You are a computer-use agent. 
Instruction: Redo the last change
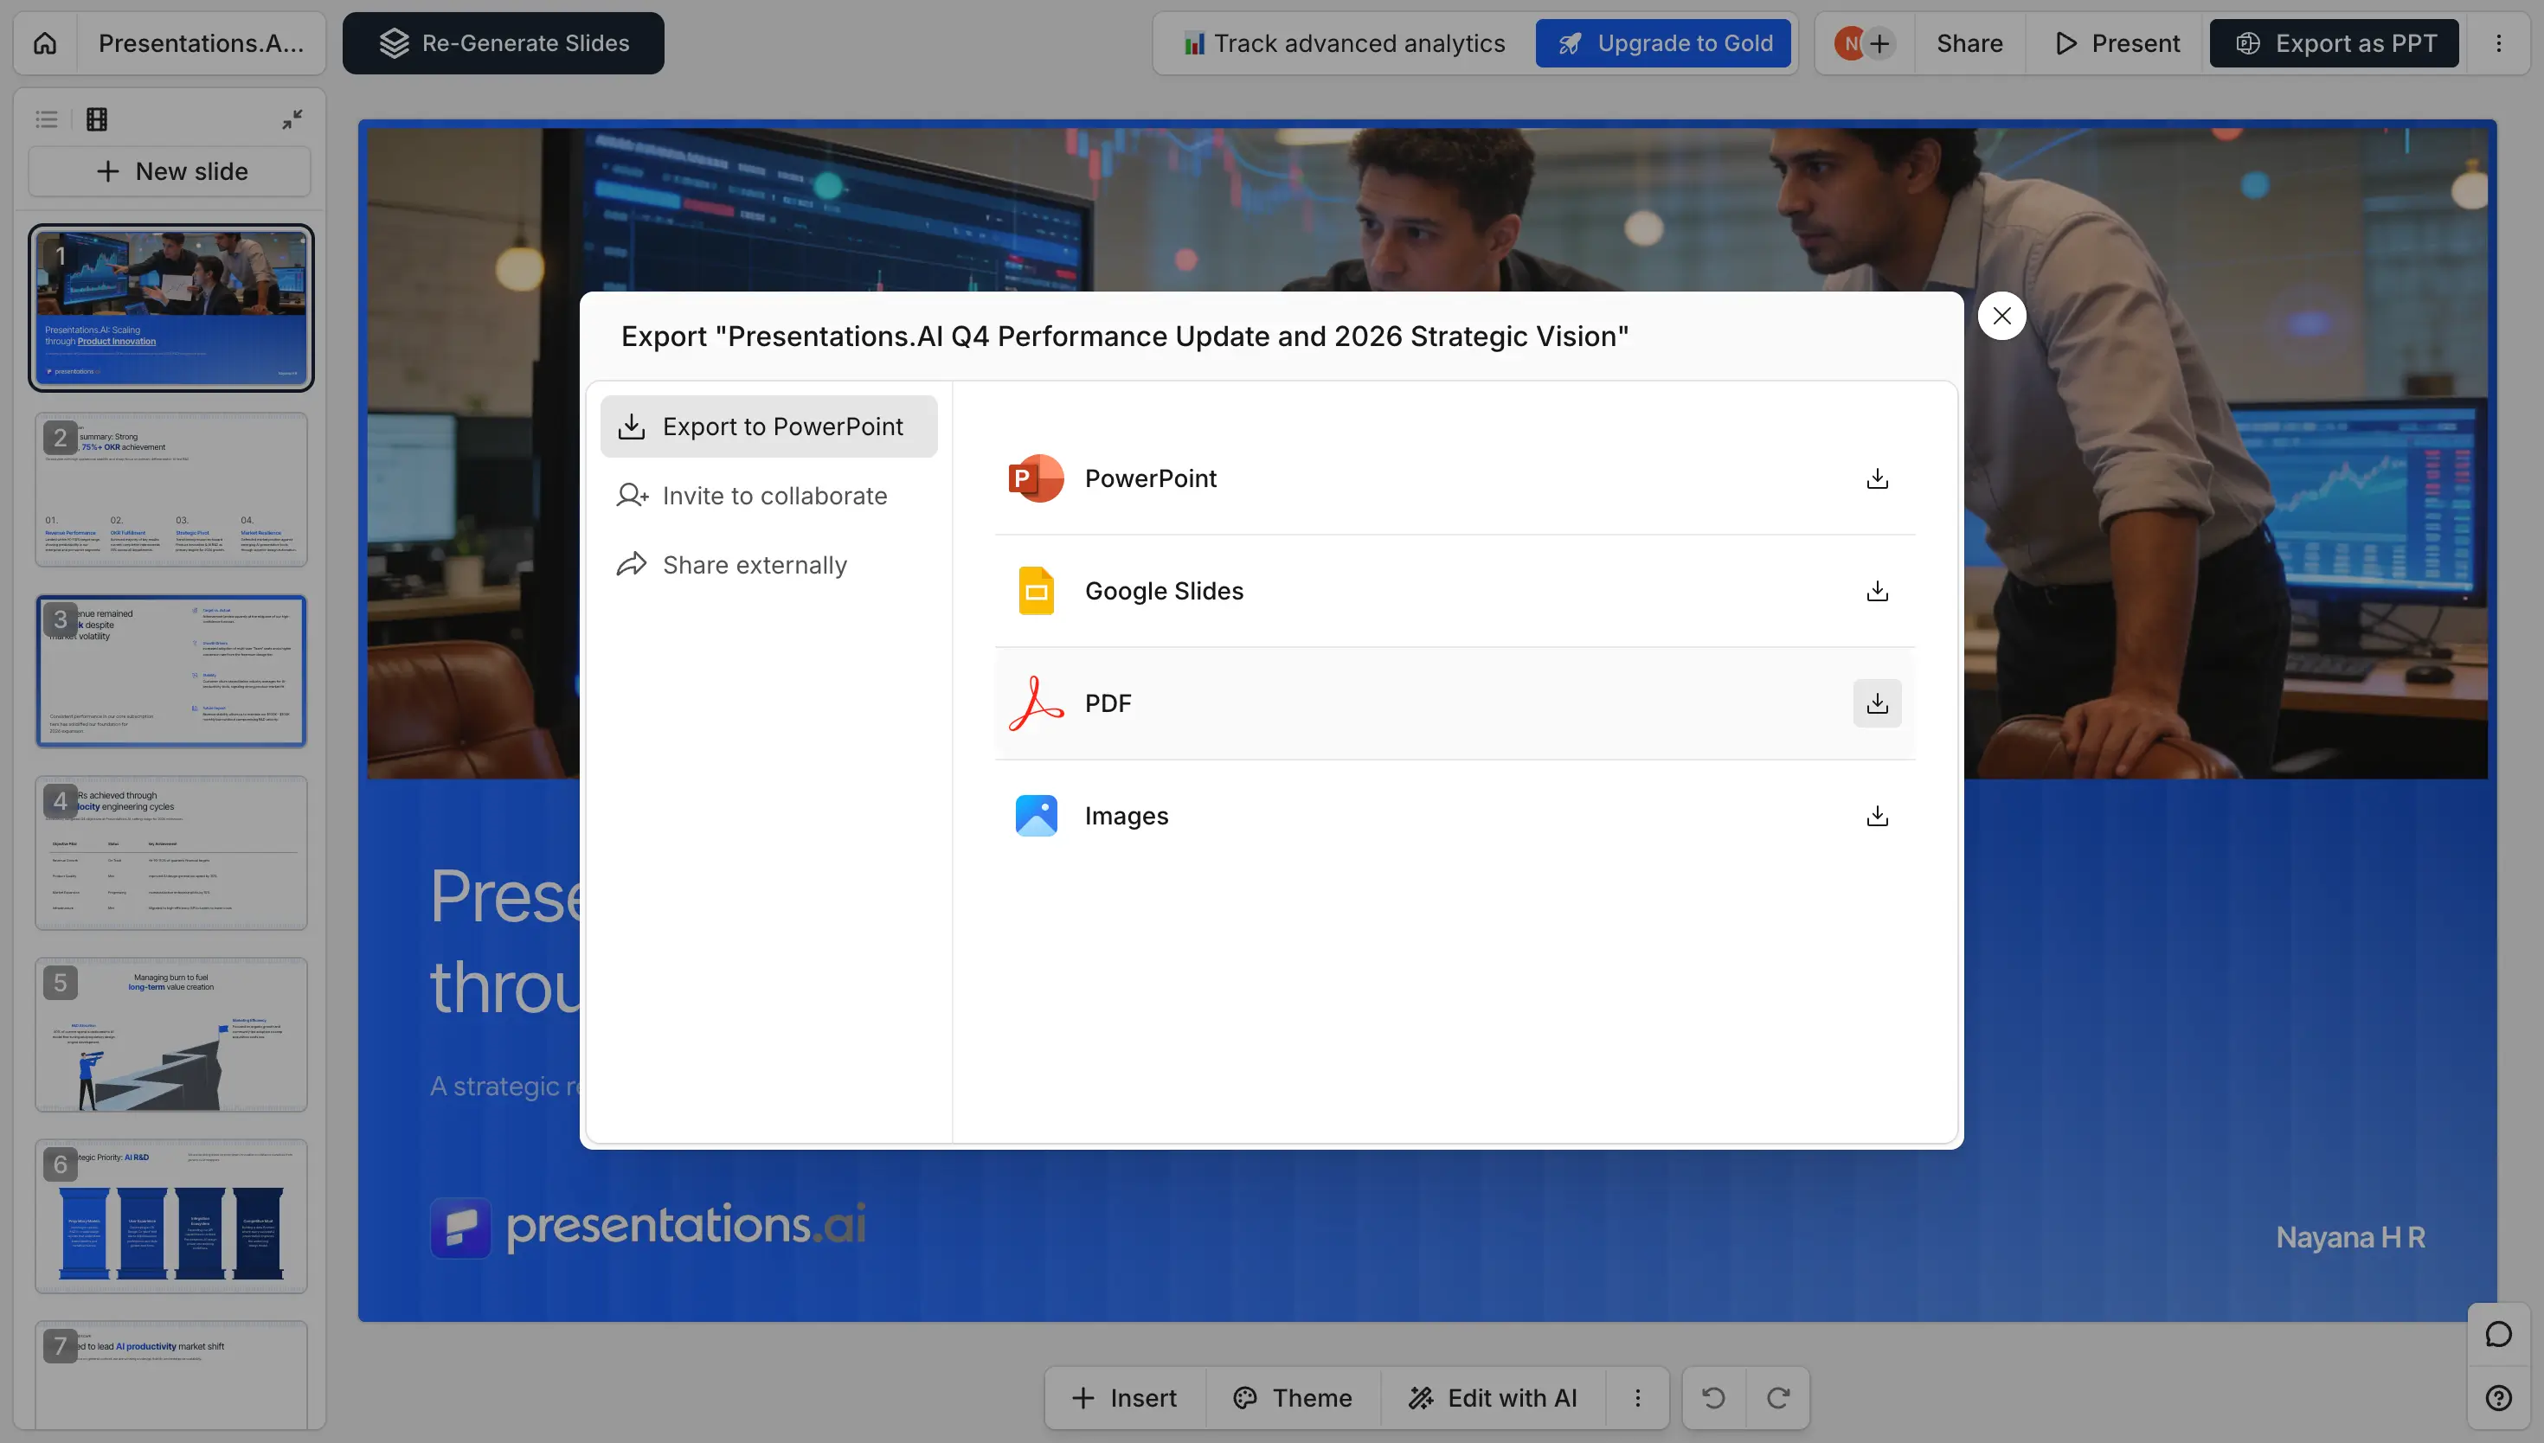tap(1778, 1397)
